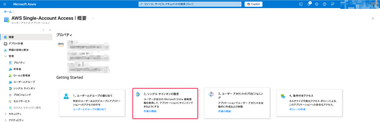Click the カスタム セキュリティ属性 icon
Screen dimensions: 380x122
(10, 107)
